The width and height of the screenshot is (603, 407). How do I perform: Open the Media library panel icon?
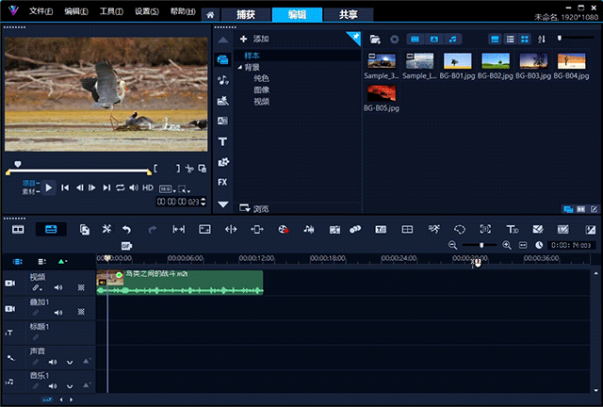(x=222, y=59)
